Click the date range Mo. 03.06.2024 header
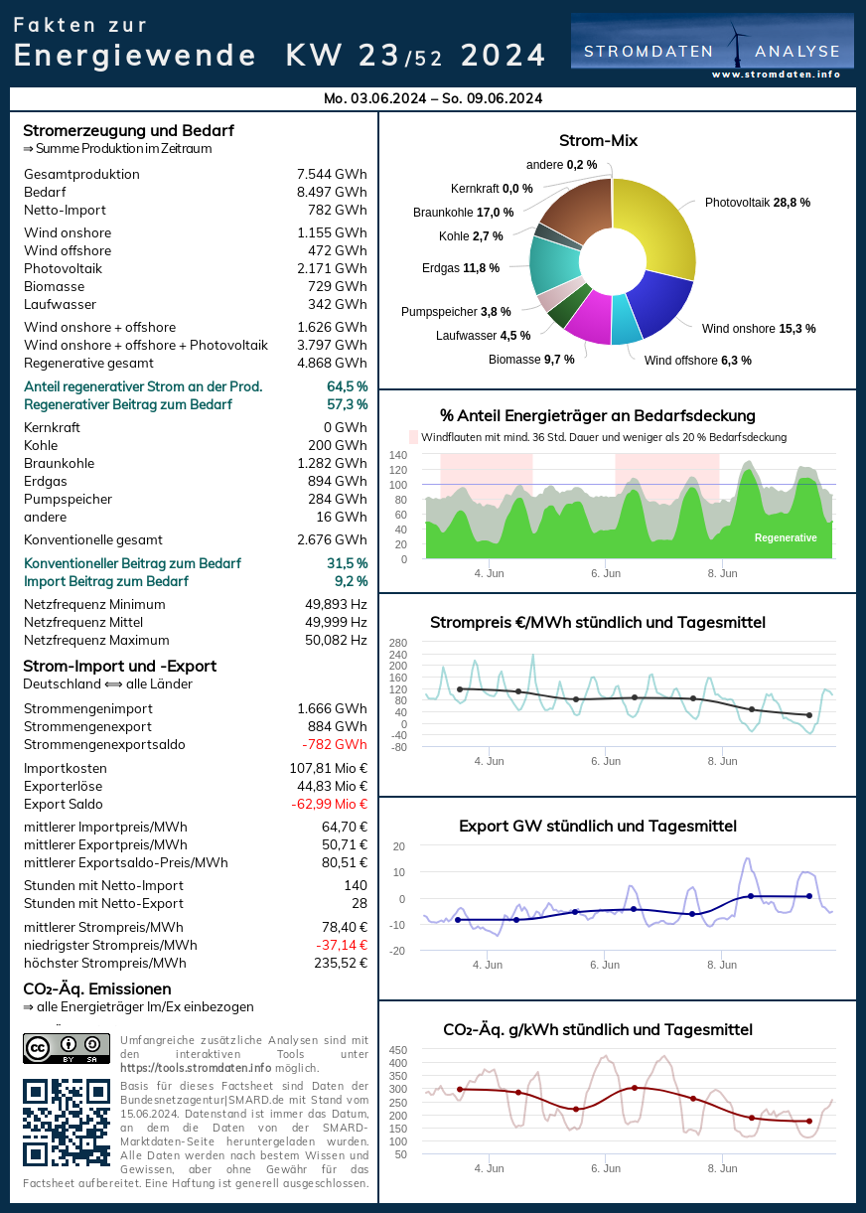The height and width of the screenshot is (1213, 866). tap(433, 98)
